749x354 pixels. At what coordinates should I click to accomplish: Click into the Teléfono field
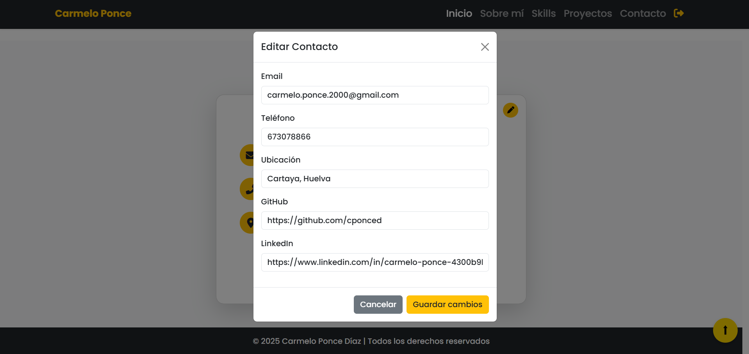pyautogui.click(x=375, y=137)
